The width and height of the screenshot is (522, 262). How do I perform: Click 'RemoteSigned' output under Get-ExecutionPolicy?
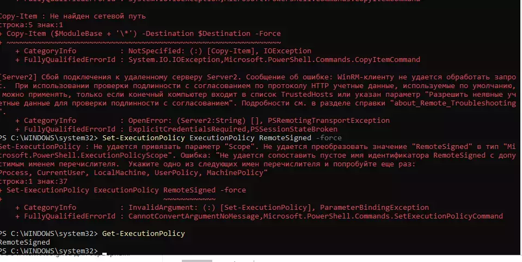point(24,242)
